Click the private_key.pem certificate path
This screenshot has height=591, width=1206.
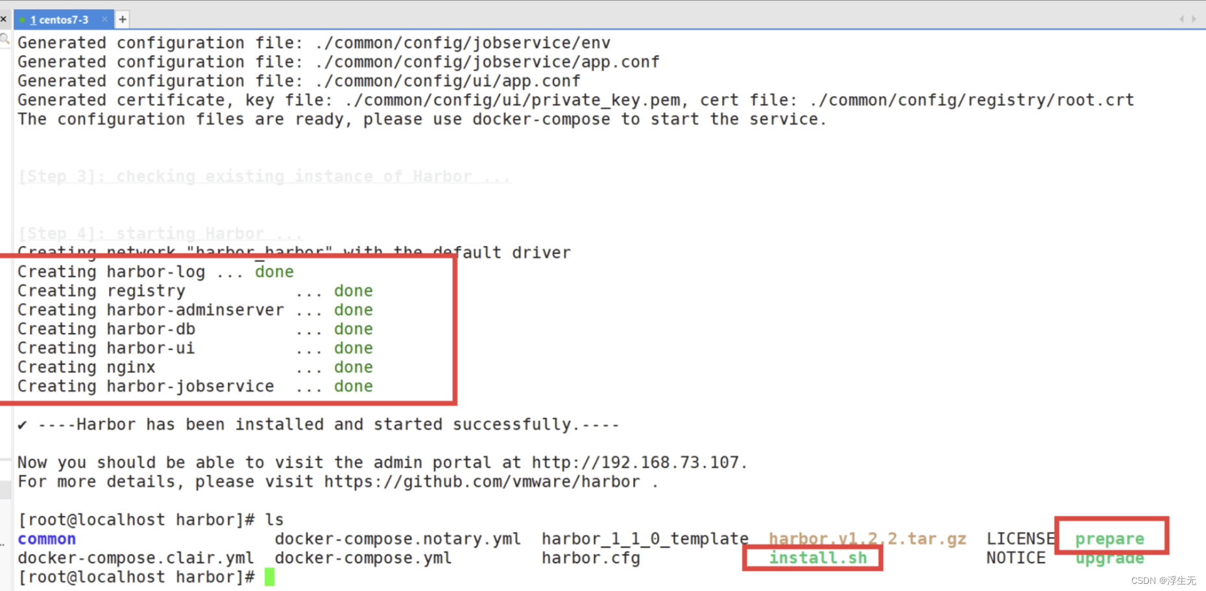click(513, 100)
